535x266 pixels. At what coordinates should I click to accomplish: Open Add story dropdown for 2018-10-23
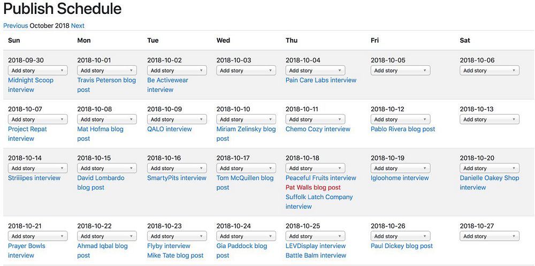[177, 236]
